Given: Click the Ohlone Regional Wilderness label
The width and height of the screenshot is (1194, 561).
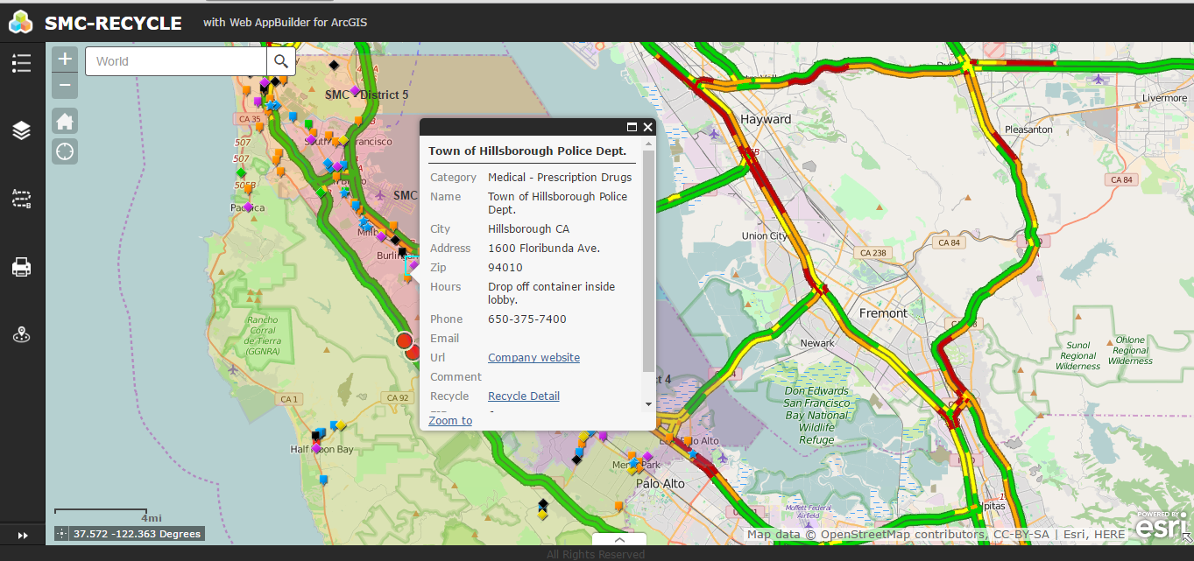Looking at the screenshot, I should [x=1129, y=350].
